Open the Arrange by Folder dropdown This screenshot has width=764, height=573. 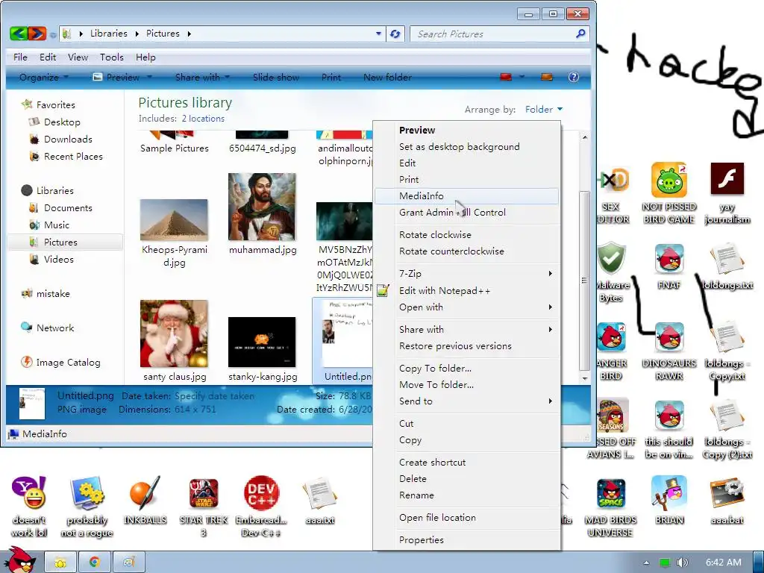(x=544, y=109)
